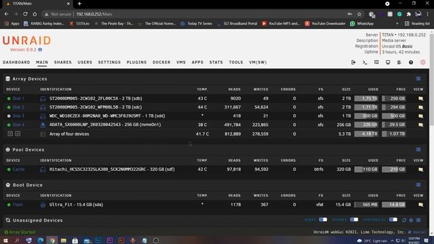Open the Flash device link
This screenshot has height=244, width=434.
coord(18,205)
